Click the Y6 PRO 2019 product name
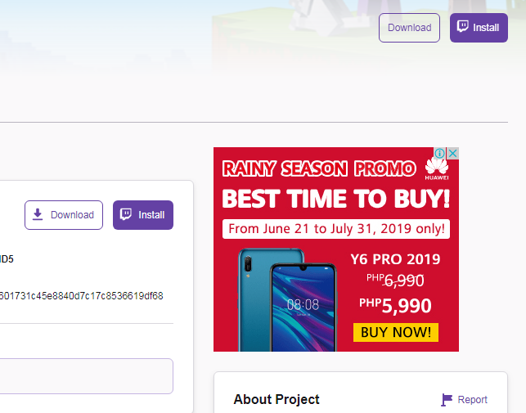526x413 pixels. point(395,259)
